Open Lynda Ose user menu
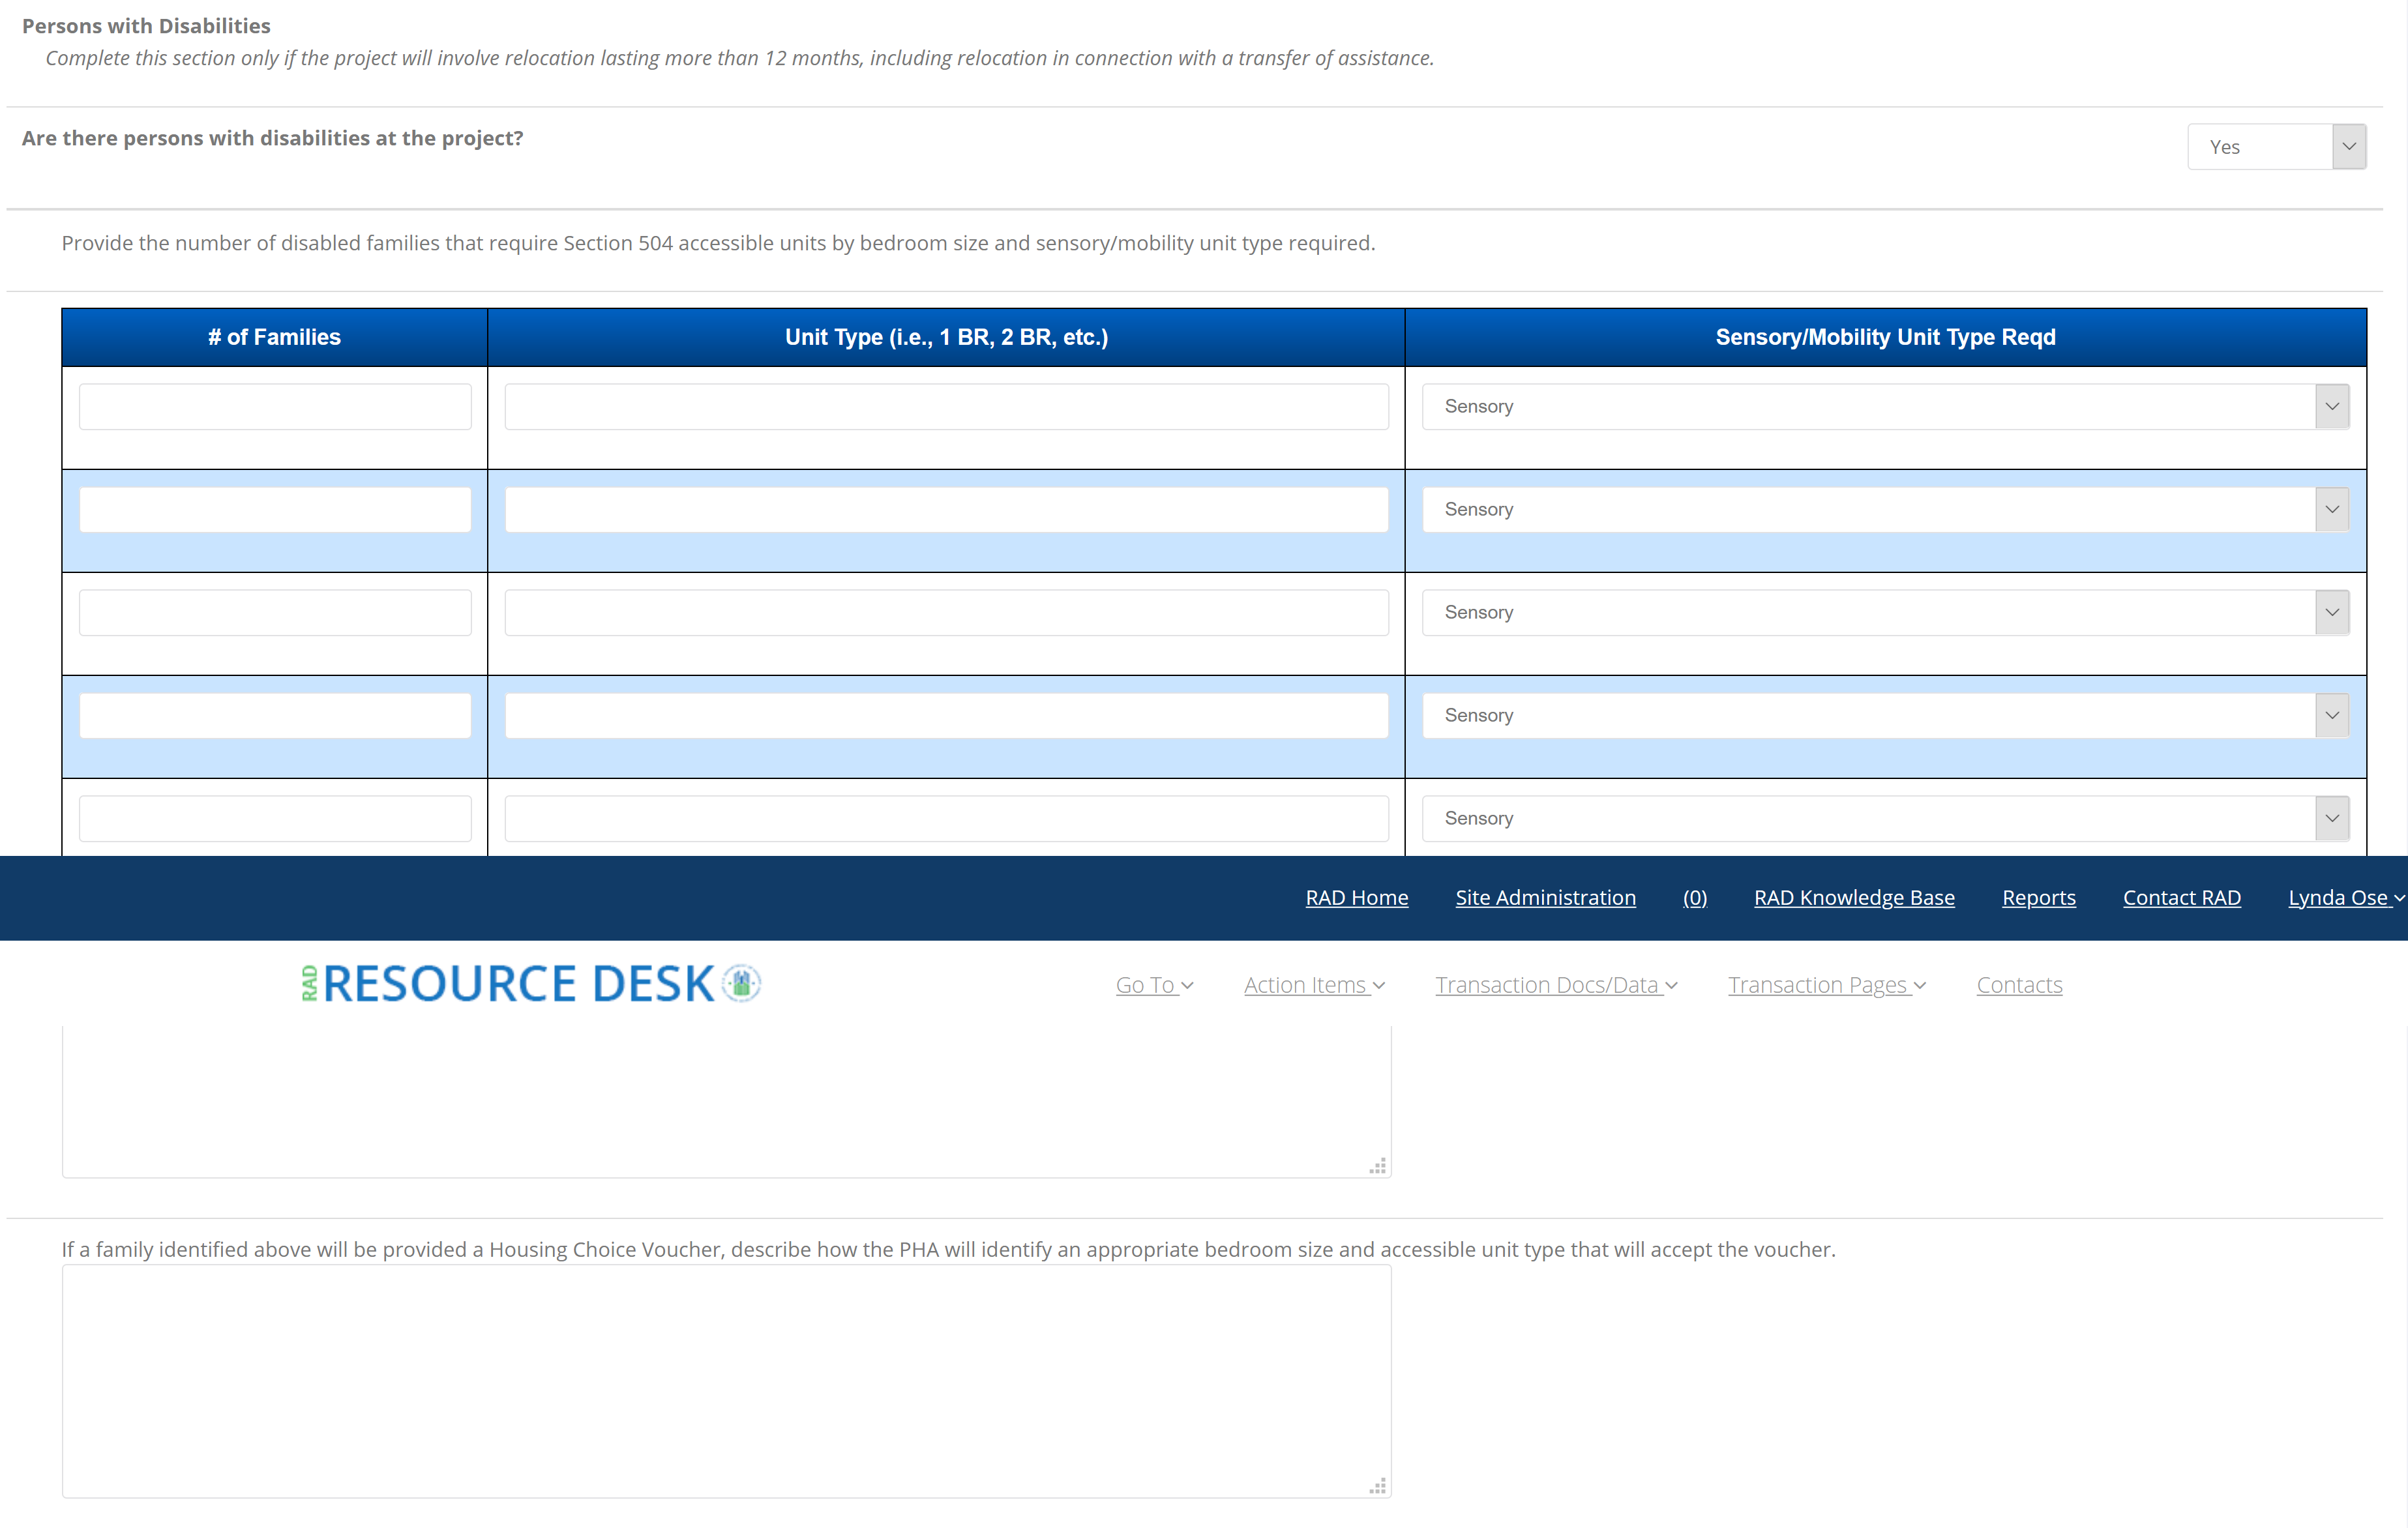The width and height of the screenshot is (2408, 1528). [2343, 898]
